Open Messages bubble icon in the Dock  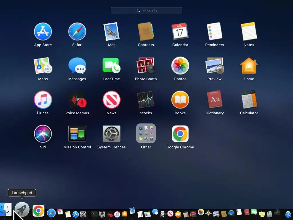pyautogui.click(x=155, y=212)
